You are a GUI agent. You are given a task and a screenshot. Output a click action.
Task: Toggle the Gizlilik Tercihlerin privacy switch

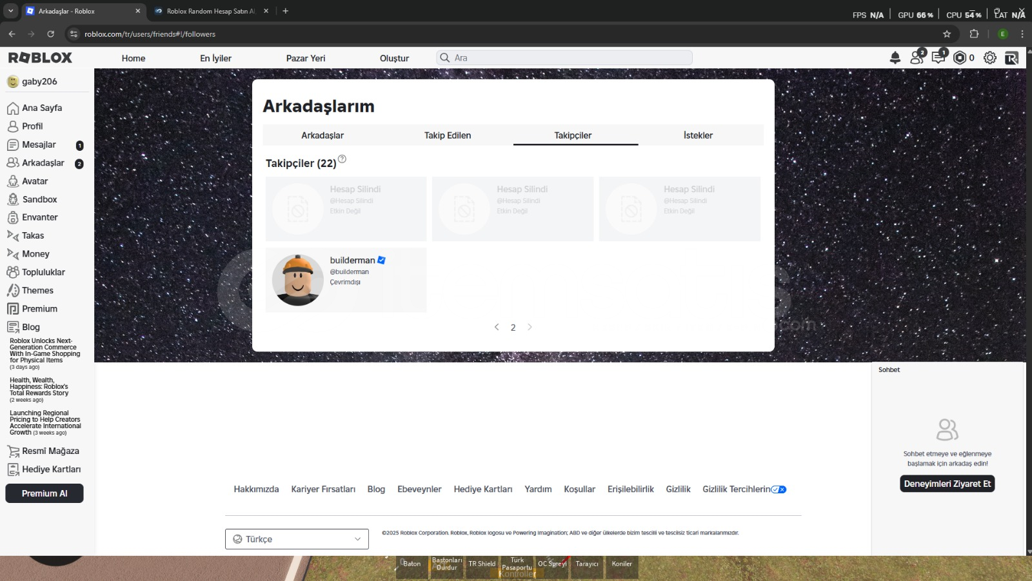pyautogui.click(x=779, y=489)
